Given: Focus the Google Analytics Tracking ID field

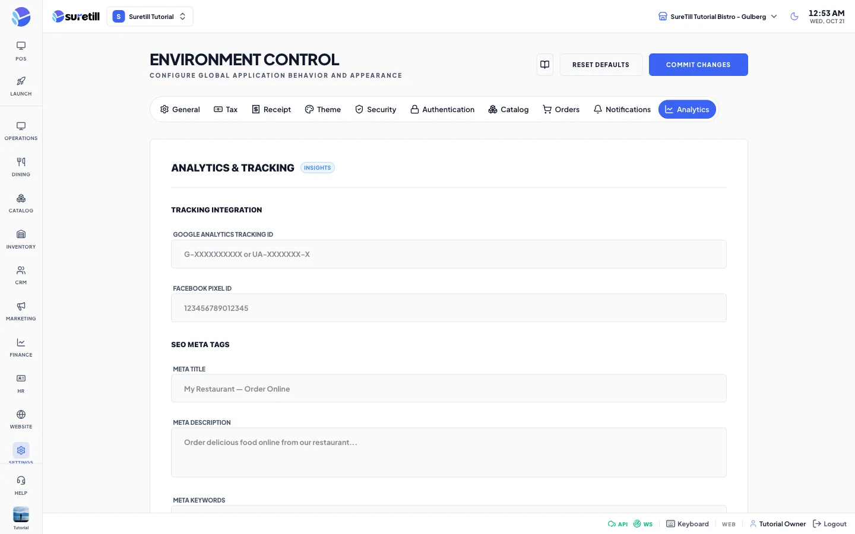Looking at the screenshot, I should [x=449, y=254].
